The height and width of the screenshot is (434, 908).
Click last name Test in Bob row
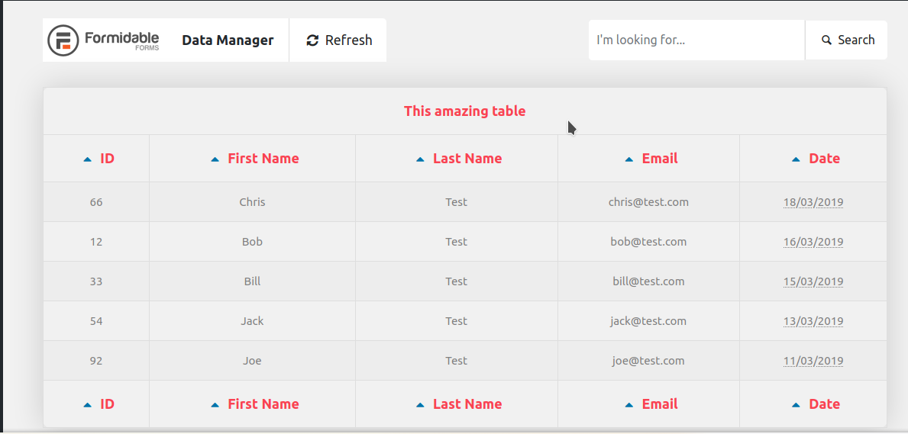click(x=457, y=242)
